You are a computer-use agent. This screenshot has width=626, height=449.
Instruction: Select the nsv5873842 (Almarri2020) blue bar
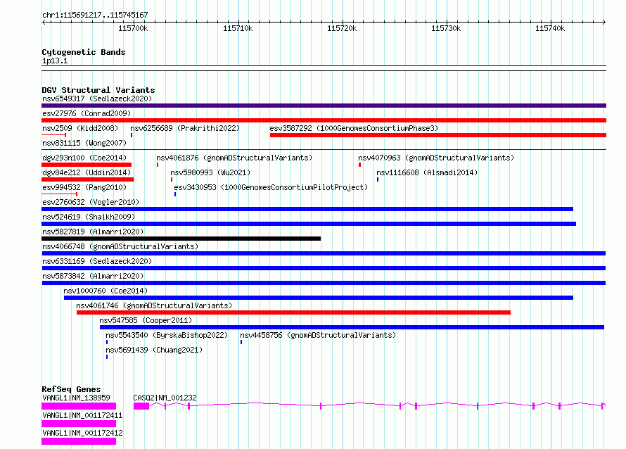coord(324,283)
